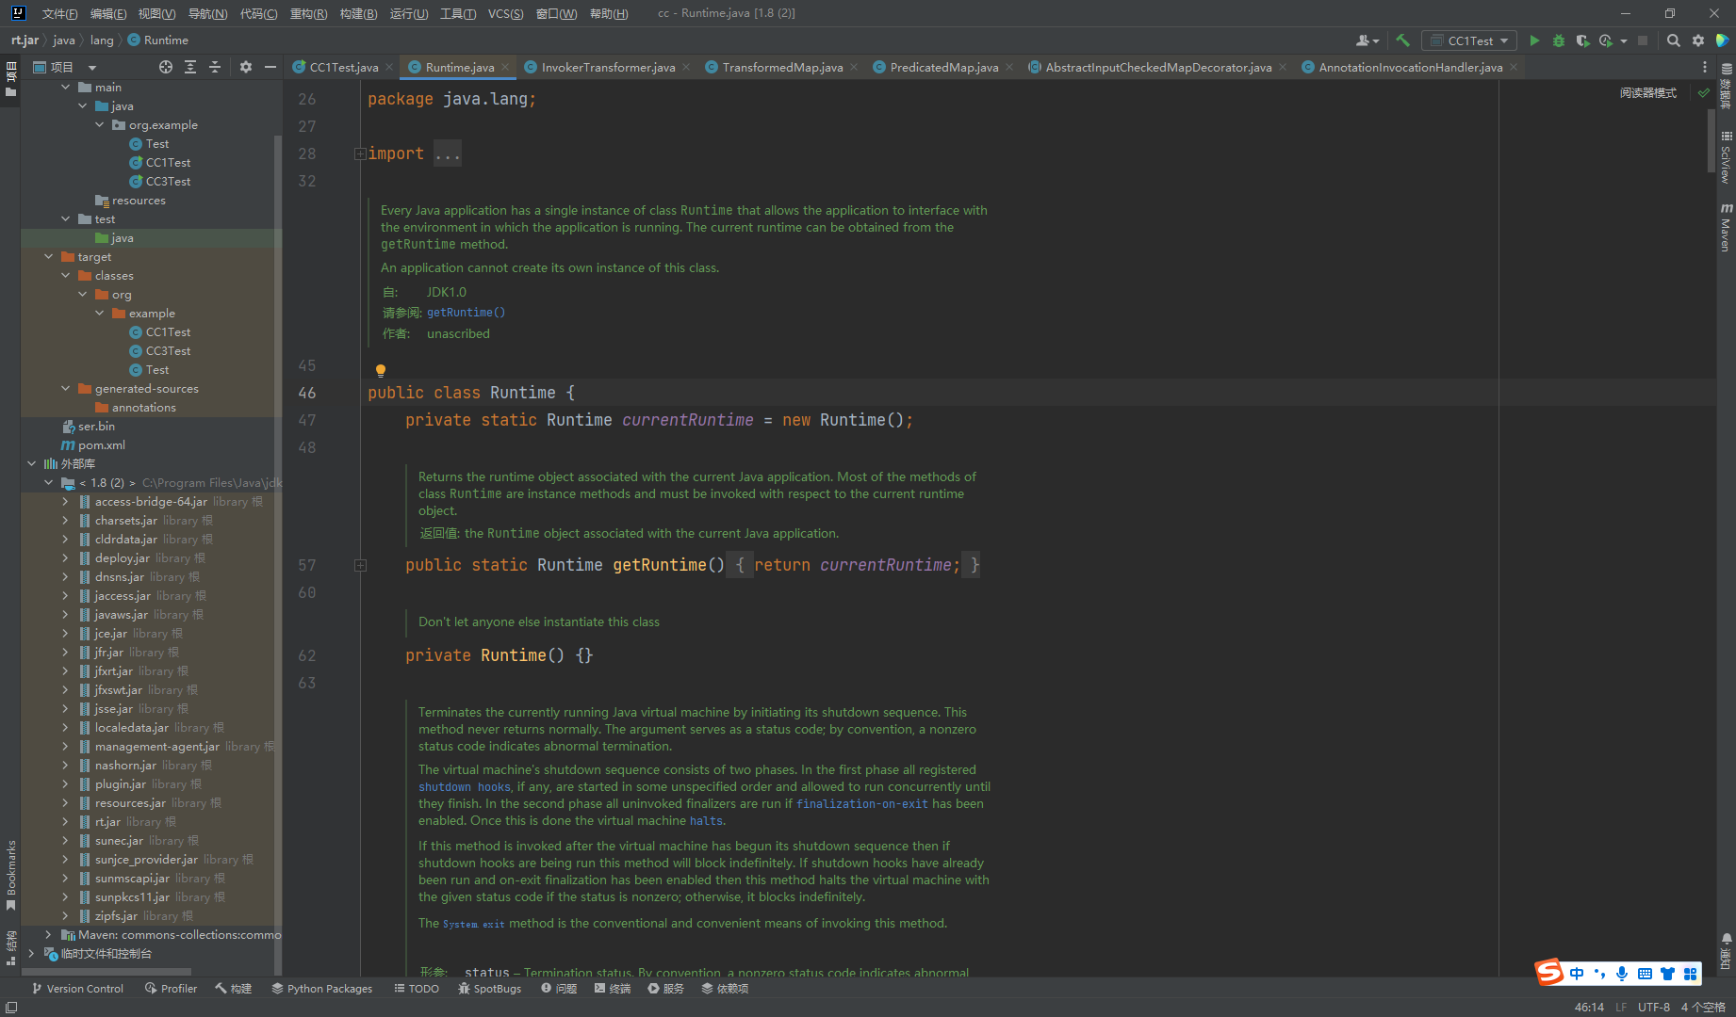This screenshot has width=1736, height=1017.
Task: Open the TODO tool window
Action: [417, 989]
